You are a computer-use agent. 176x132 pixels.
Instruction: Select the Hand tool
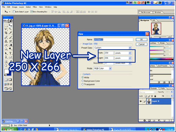click(x=6, y=65)
